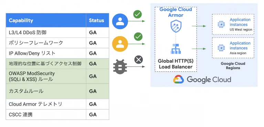Click GA status for Cloud Armor テレメトリ
Screen dimensions: 264x127
point(93,104)
